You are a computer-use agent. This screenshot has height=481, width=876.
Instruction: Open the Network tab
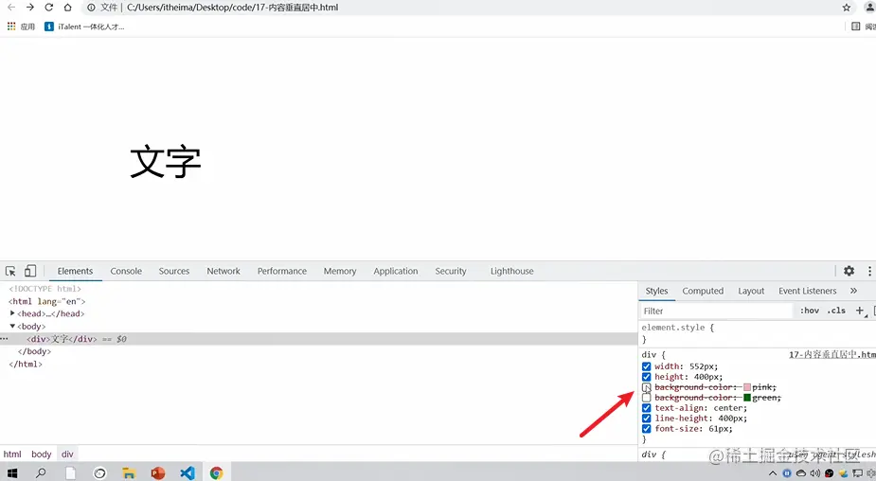(x=223, y=271)
